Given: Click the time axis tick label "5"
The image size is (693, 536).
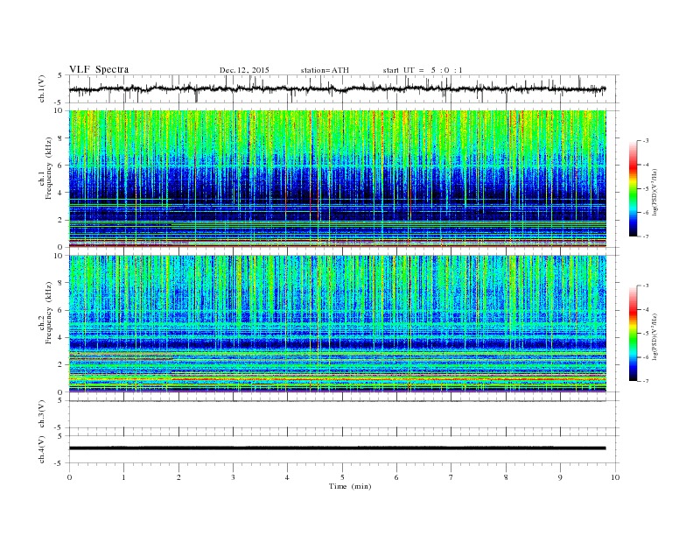Looking at the screenshot, I should pyautogui.click(x=342, y=477).
